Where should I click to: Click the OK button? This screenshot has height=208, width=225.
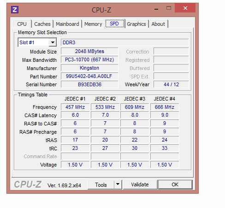click(175, 184)
